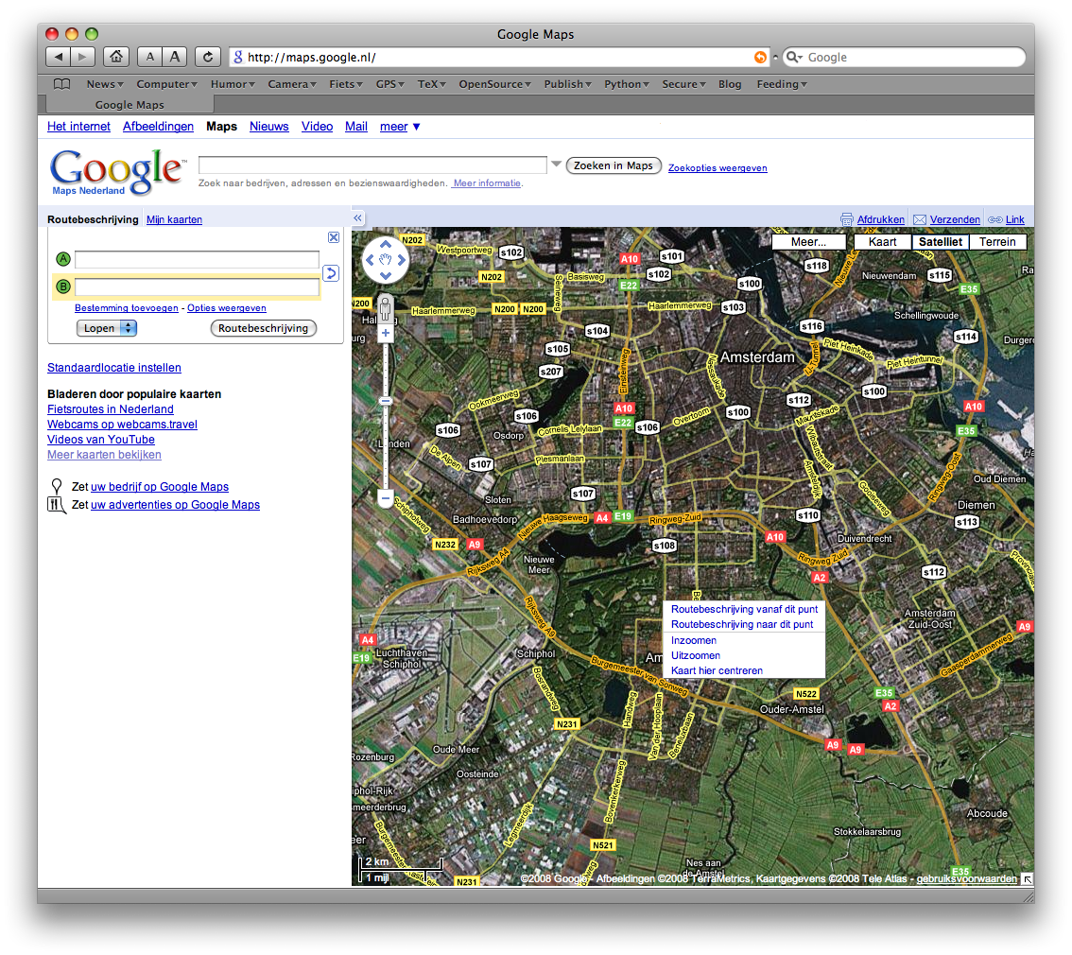This screenshot has height=955, width=1072.
Task: Collapse the left panel with double-chevron
Action: pos(357,218)
